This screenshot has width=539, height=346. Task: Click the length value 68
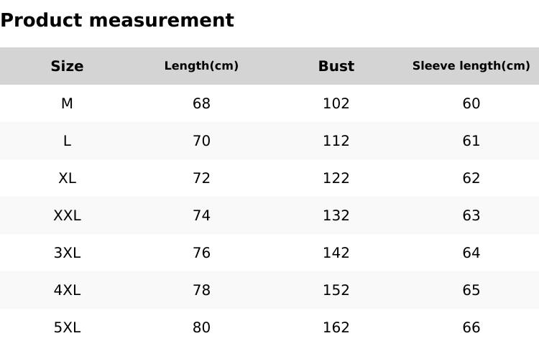point(201,103)
